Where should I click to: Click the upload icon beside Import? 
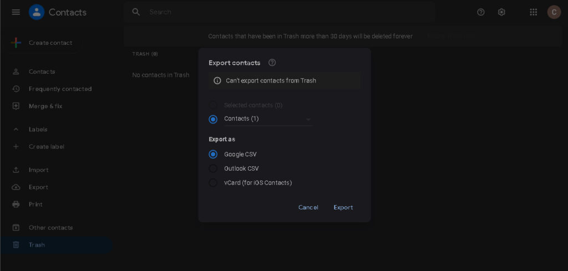coord(16,170)
